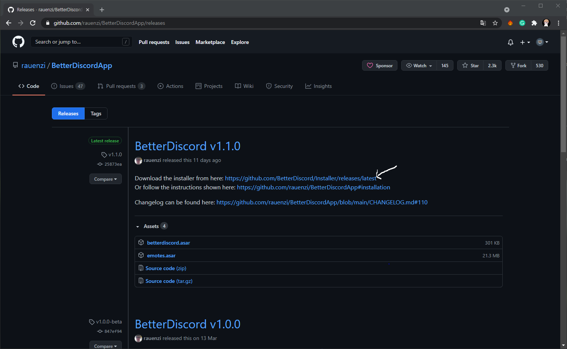Open commit 847ef94
The width and height of the screenshot is (567, 349).
click(109, 331)
